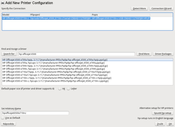
Task: Enable the Use as Default checkbox
Action: coord(3,118)
